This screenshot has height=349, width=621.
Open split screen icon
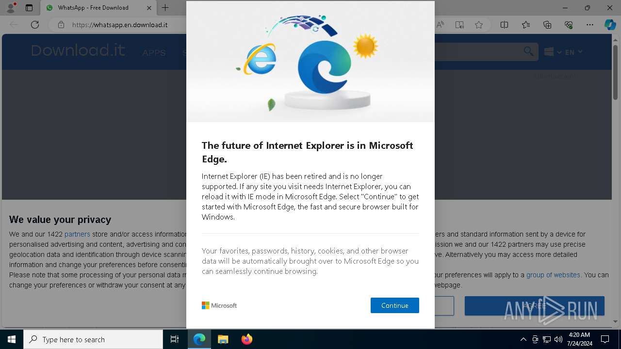(505, 25)
